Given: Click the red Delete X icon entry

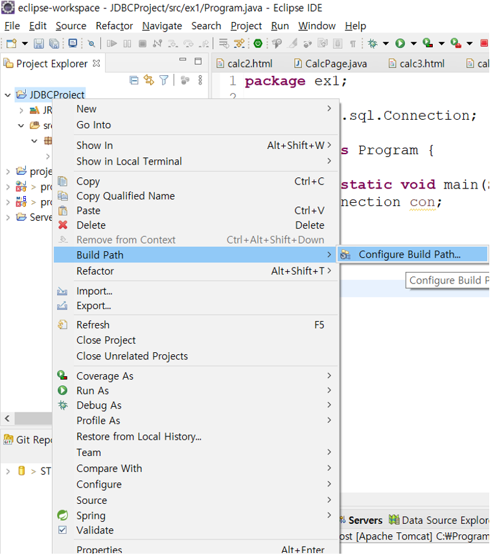Looking at the screenshot, I should click(196, 225).
